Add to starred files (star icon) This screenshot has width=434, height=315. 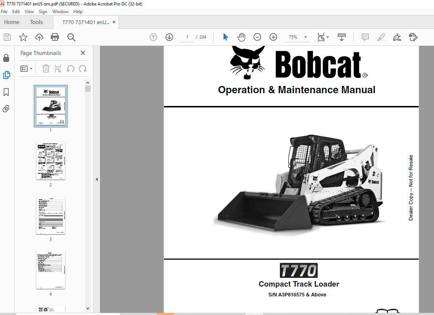pyautogui.click(x=23, y=37)
